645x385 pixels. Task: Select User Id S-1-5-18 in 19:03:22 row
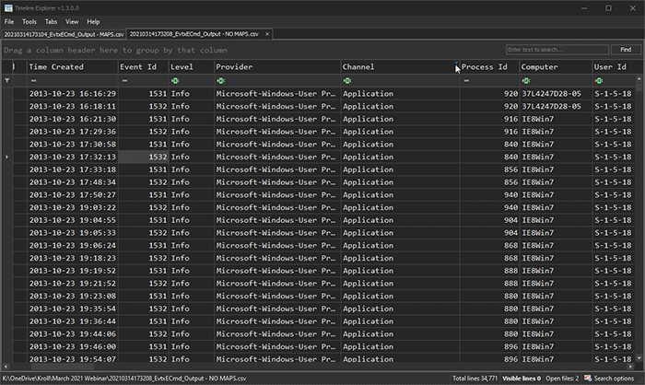[x=615, y=208]
